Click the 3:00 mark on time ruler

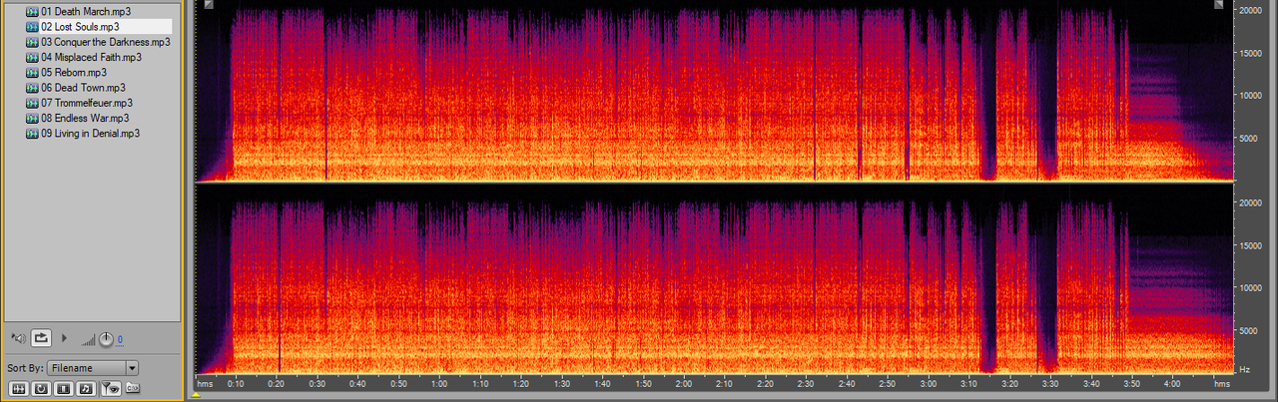(929, 383)
